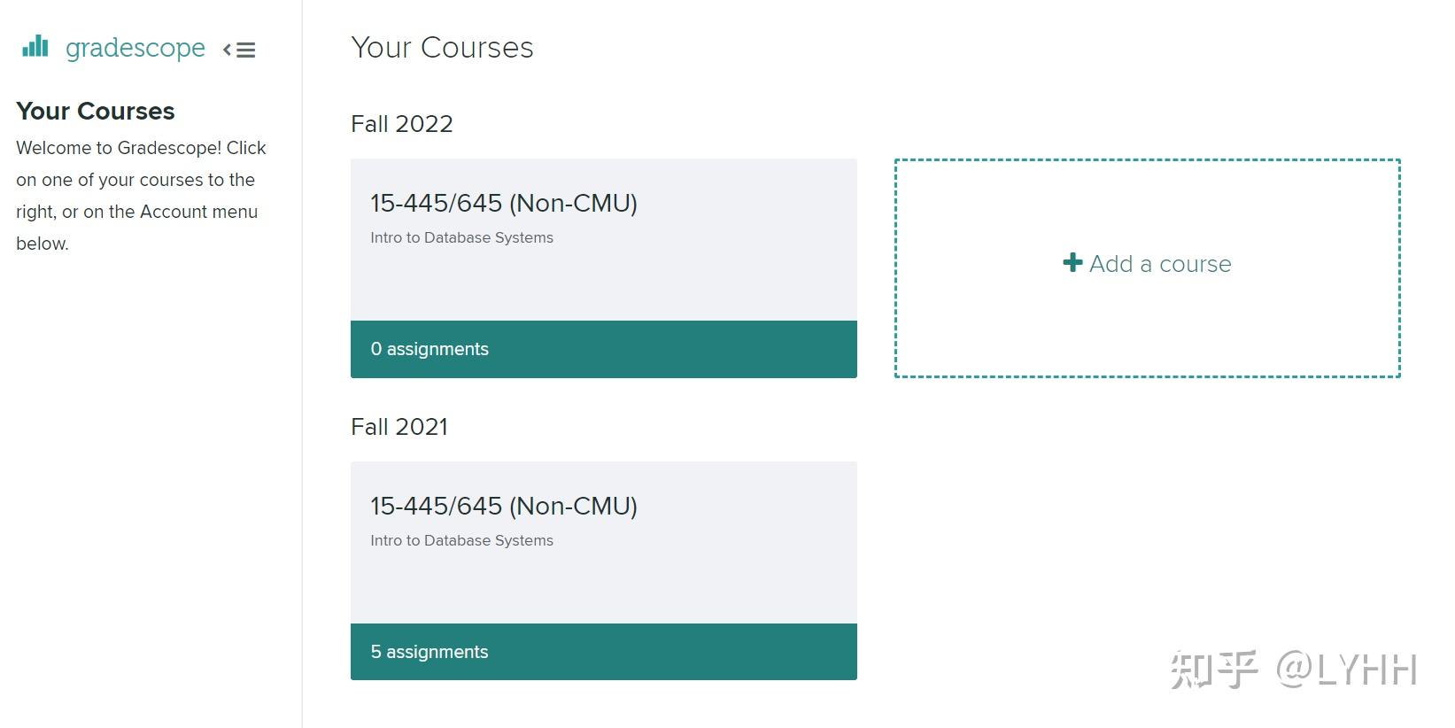This screenshot has width=1455, height=728.
Task: Click blank gray area of the Fall 2021 course card
Action: point(708,585)
